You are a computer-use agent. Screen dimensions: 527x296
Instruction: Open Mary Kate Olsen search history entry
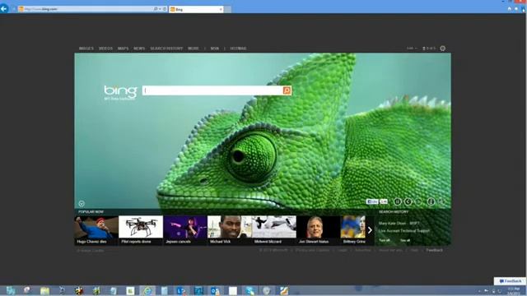tap(399, 223)
